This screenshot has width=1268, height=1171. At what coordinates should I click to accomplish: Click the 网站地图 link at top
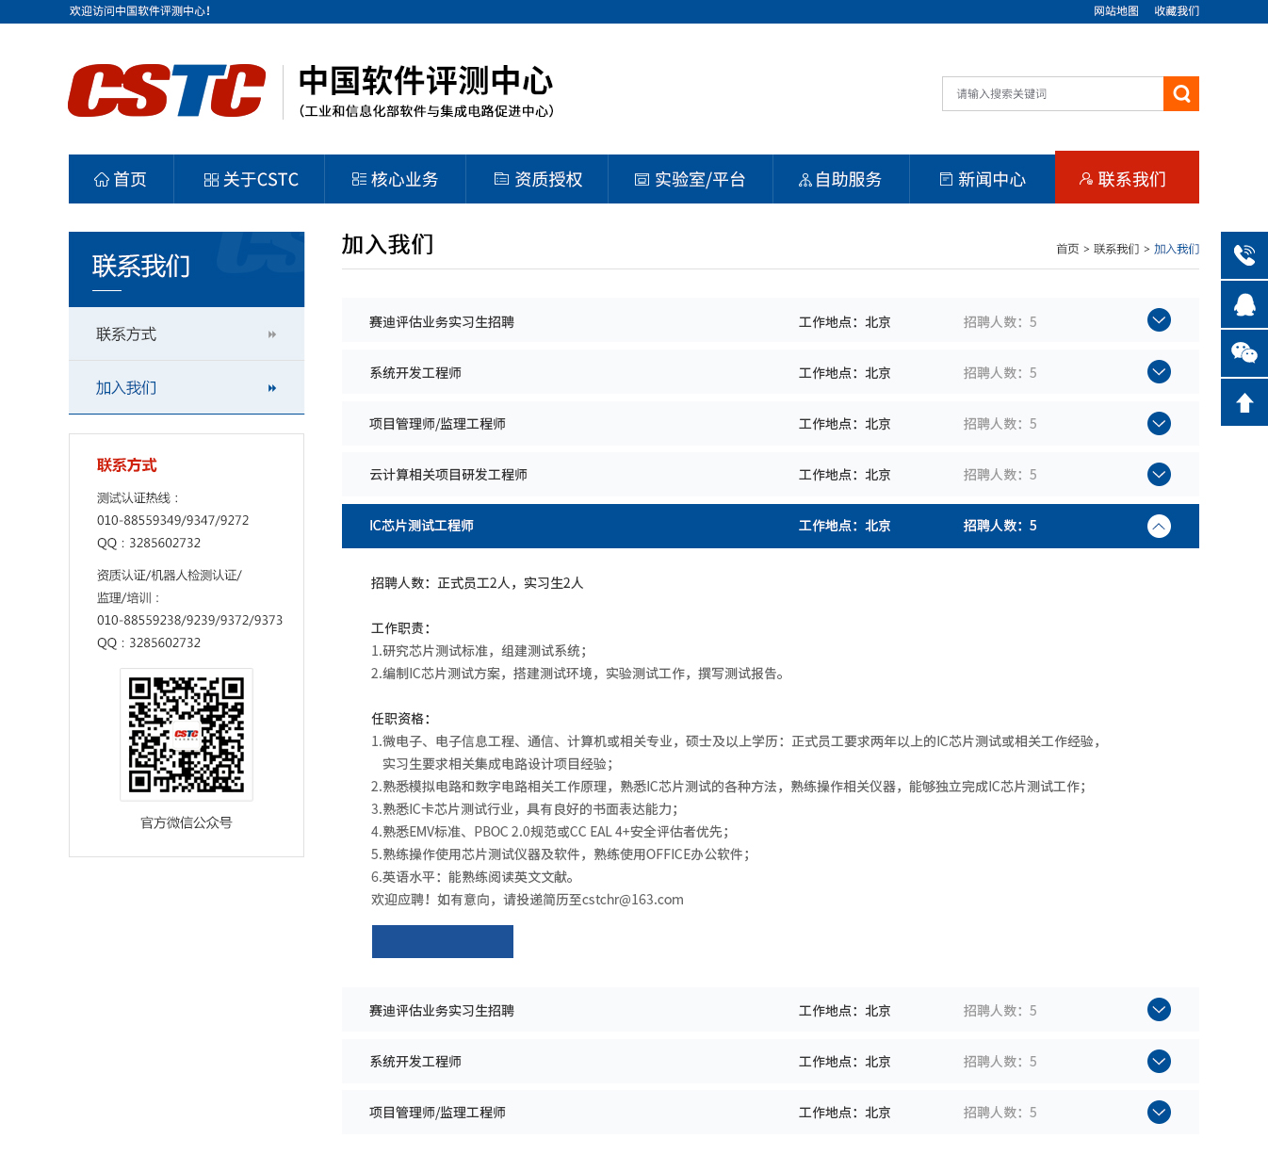[1115, 11]
